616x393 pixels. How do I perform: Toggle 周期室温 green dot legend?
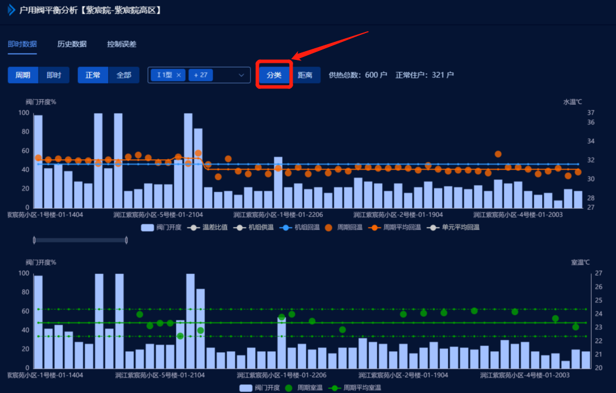289,388
